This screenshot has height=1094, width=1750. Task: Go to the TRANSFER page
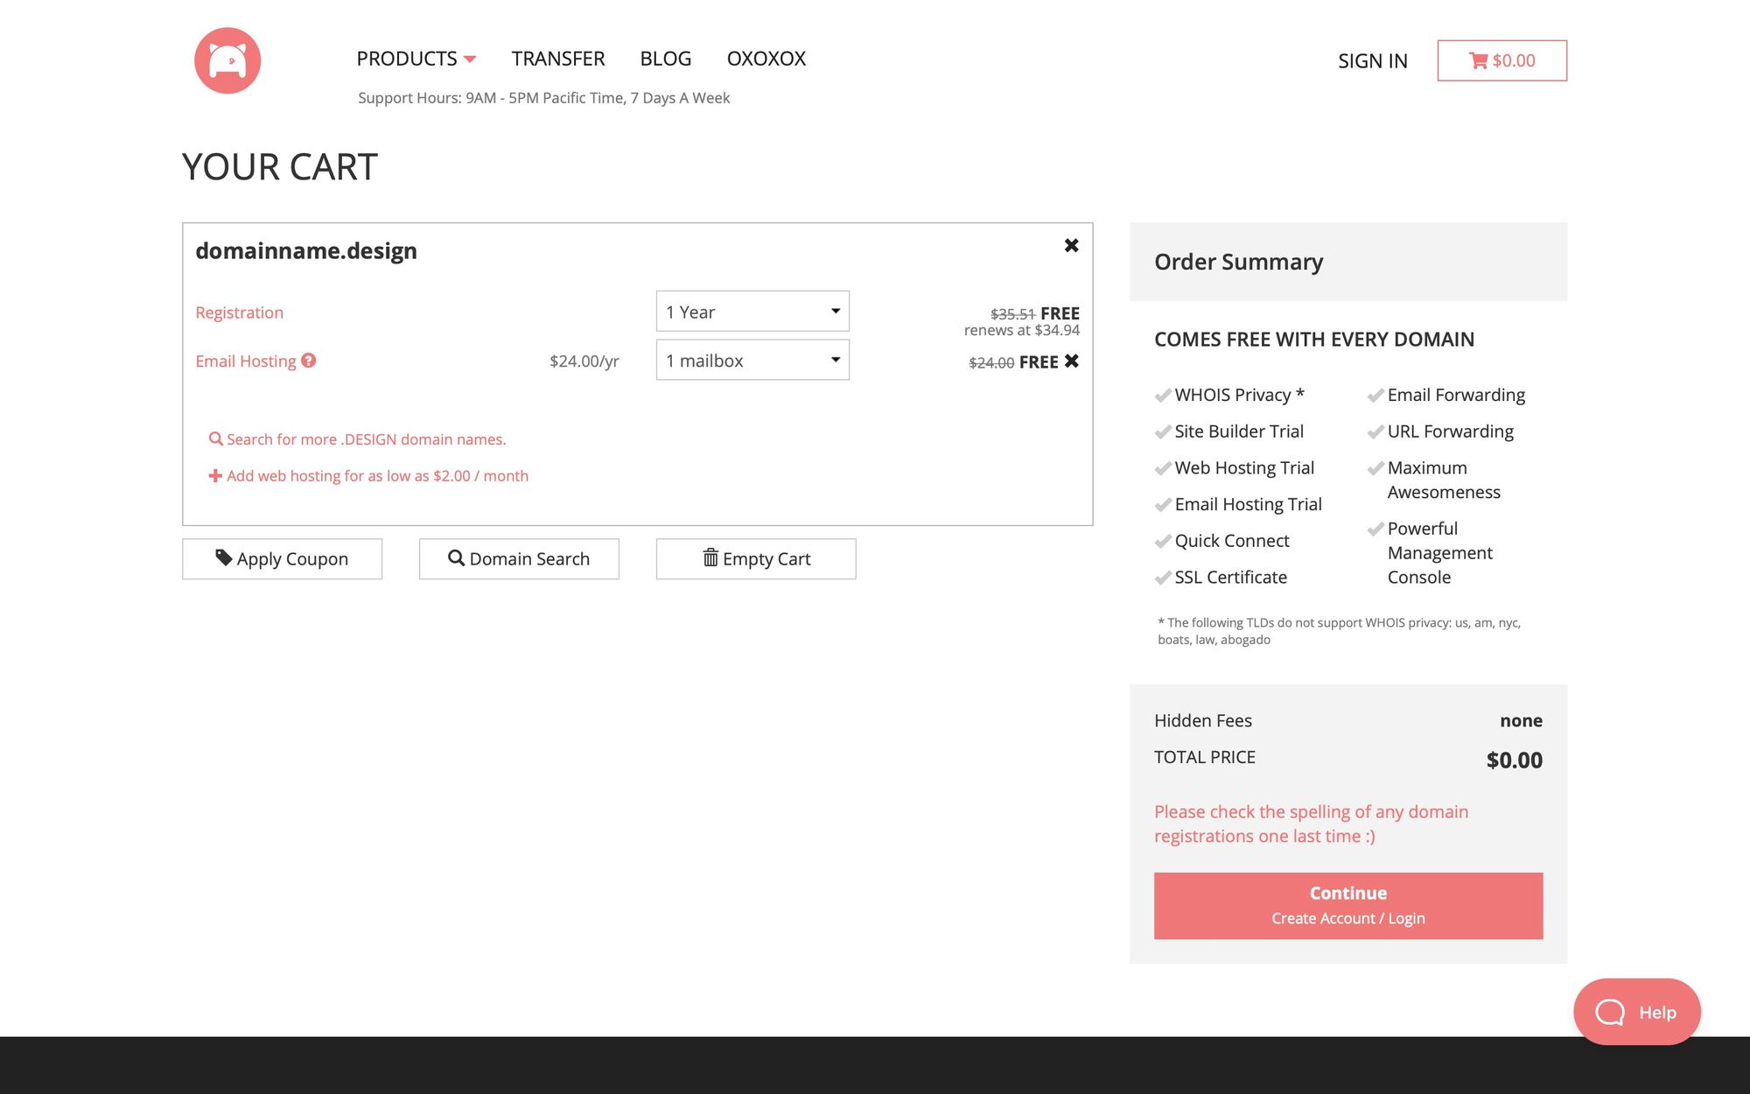click(x=558, y=59)
